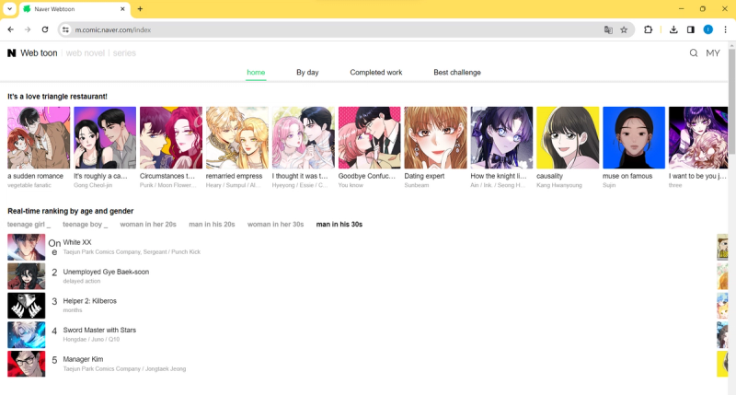Open 'Circumstances t...' cover thumbnail
The height and width of the screenshot is (395, 736).
point(171,137)
